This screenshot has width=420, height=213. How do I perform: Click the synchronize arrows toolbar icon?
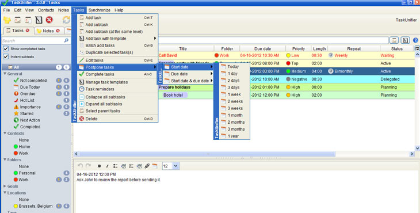(x=66, y=20)
